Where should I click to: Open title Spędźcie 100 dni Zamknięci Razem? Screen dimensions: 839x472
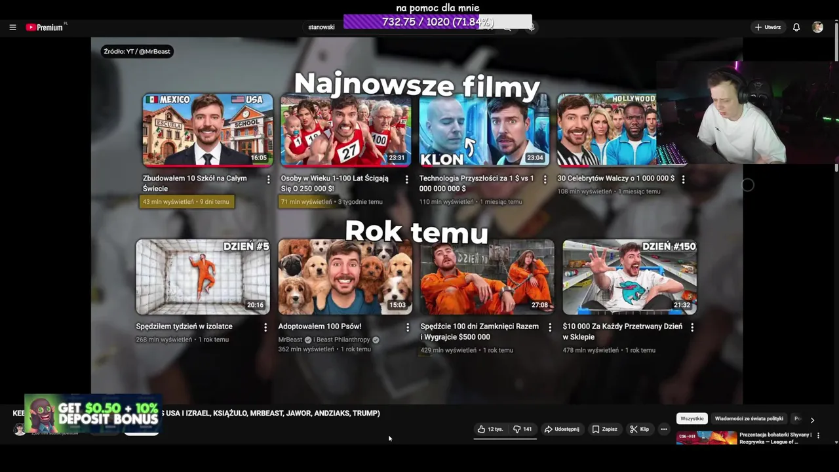(x=479, y=331)
